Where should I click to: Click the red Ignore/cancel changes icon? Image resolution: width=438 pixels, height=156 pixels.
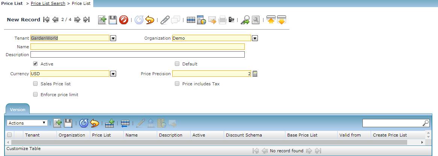(123, 20)
